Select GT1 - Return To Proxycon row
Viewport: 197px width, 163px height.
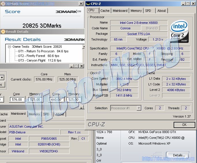pos(43,51)
